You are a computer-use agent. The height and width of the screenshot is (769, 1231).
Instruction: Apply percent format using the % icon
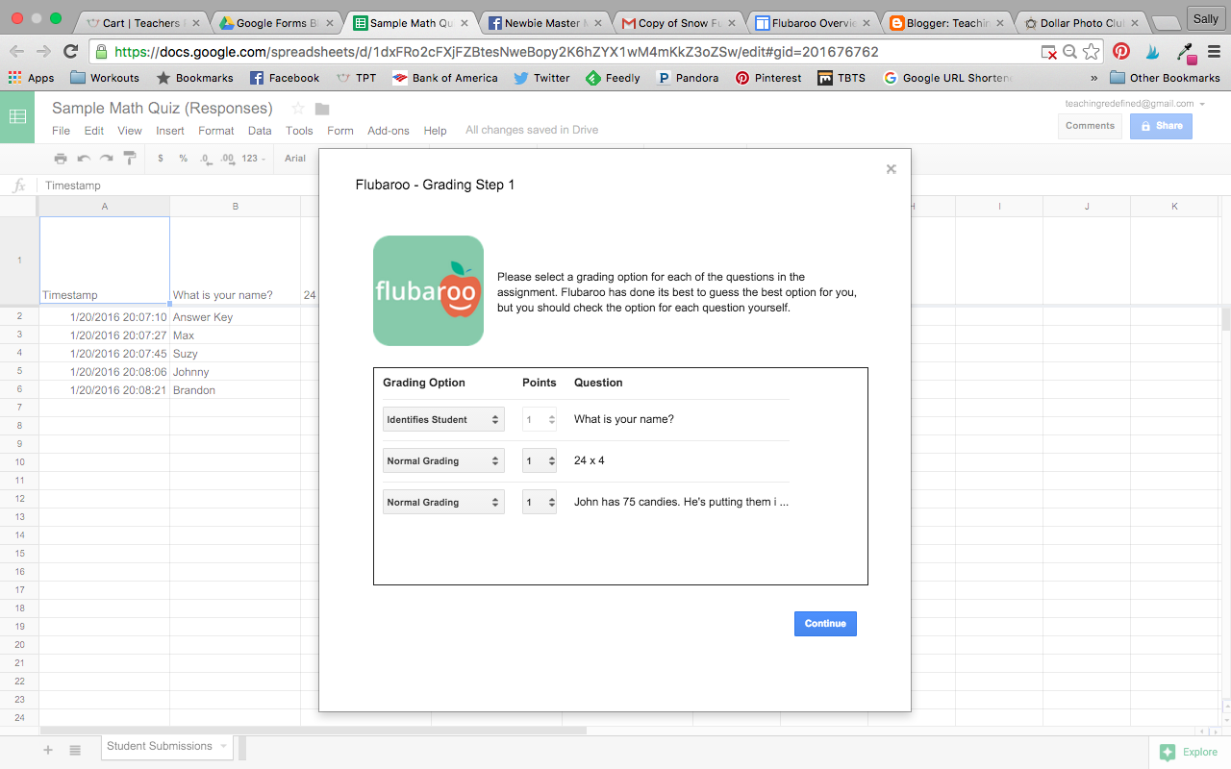click(183, 158)
